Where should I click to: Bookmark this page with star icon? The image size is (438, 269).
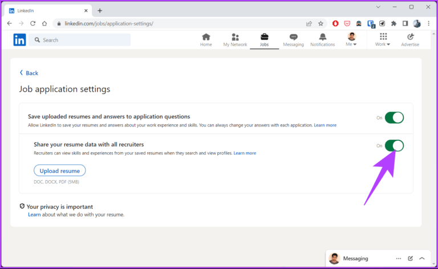[x=321, y=24]
